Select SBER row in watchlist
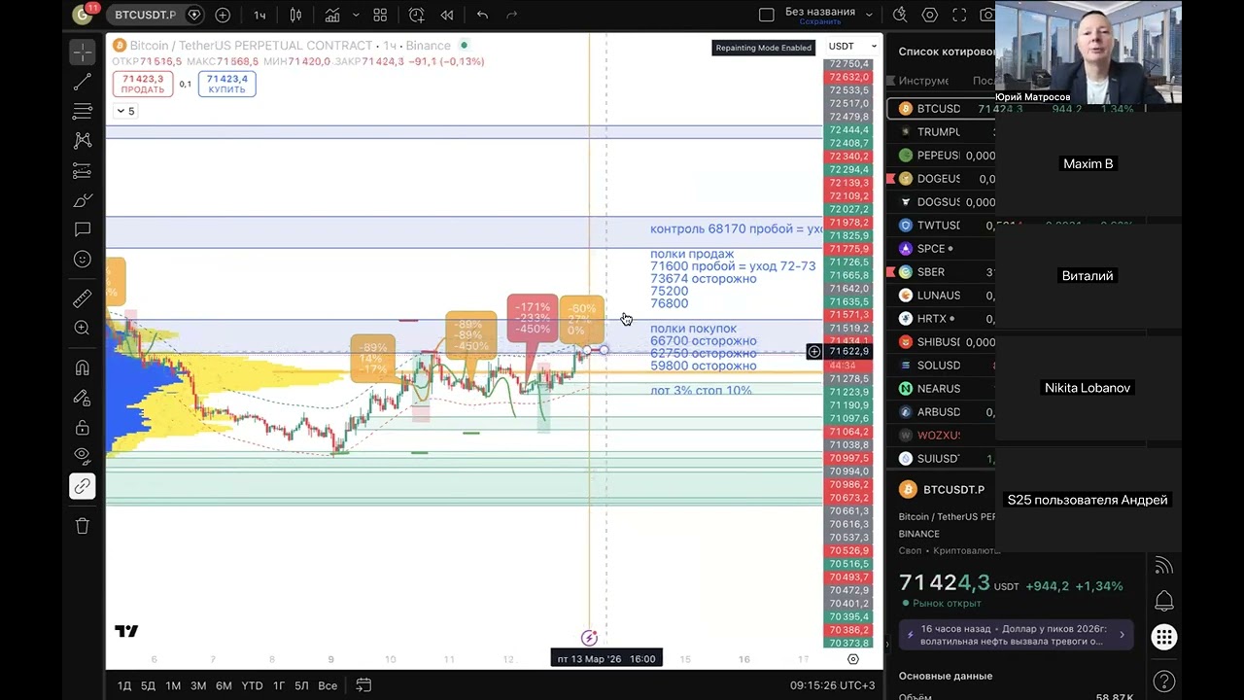 click(x=943, y=272)
